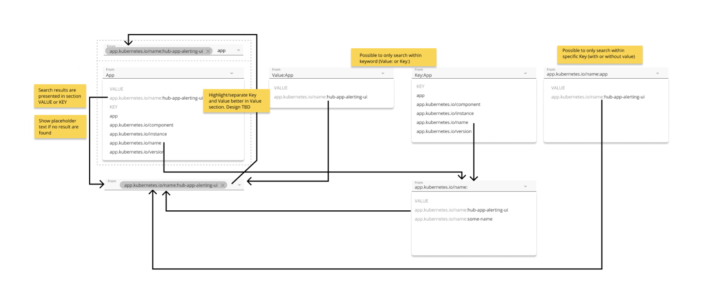Viewport: 718px width, 306px height.
Task: Choose the 'app' key in the App dropdown list
Action: click(x=114, y=116)
